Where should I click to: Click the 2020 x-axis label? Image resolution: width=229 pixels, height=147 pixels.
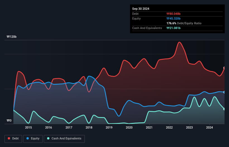(x=129, y=127)
